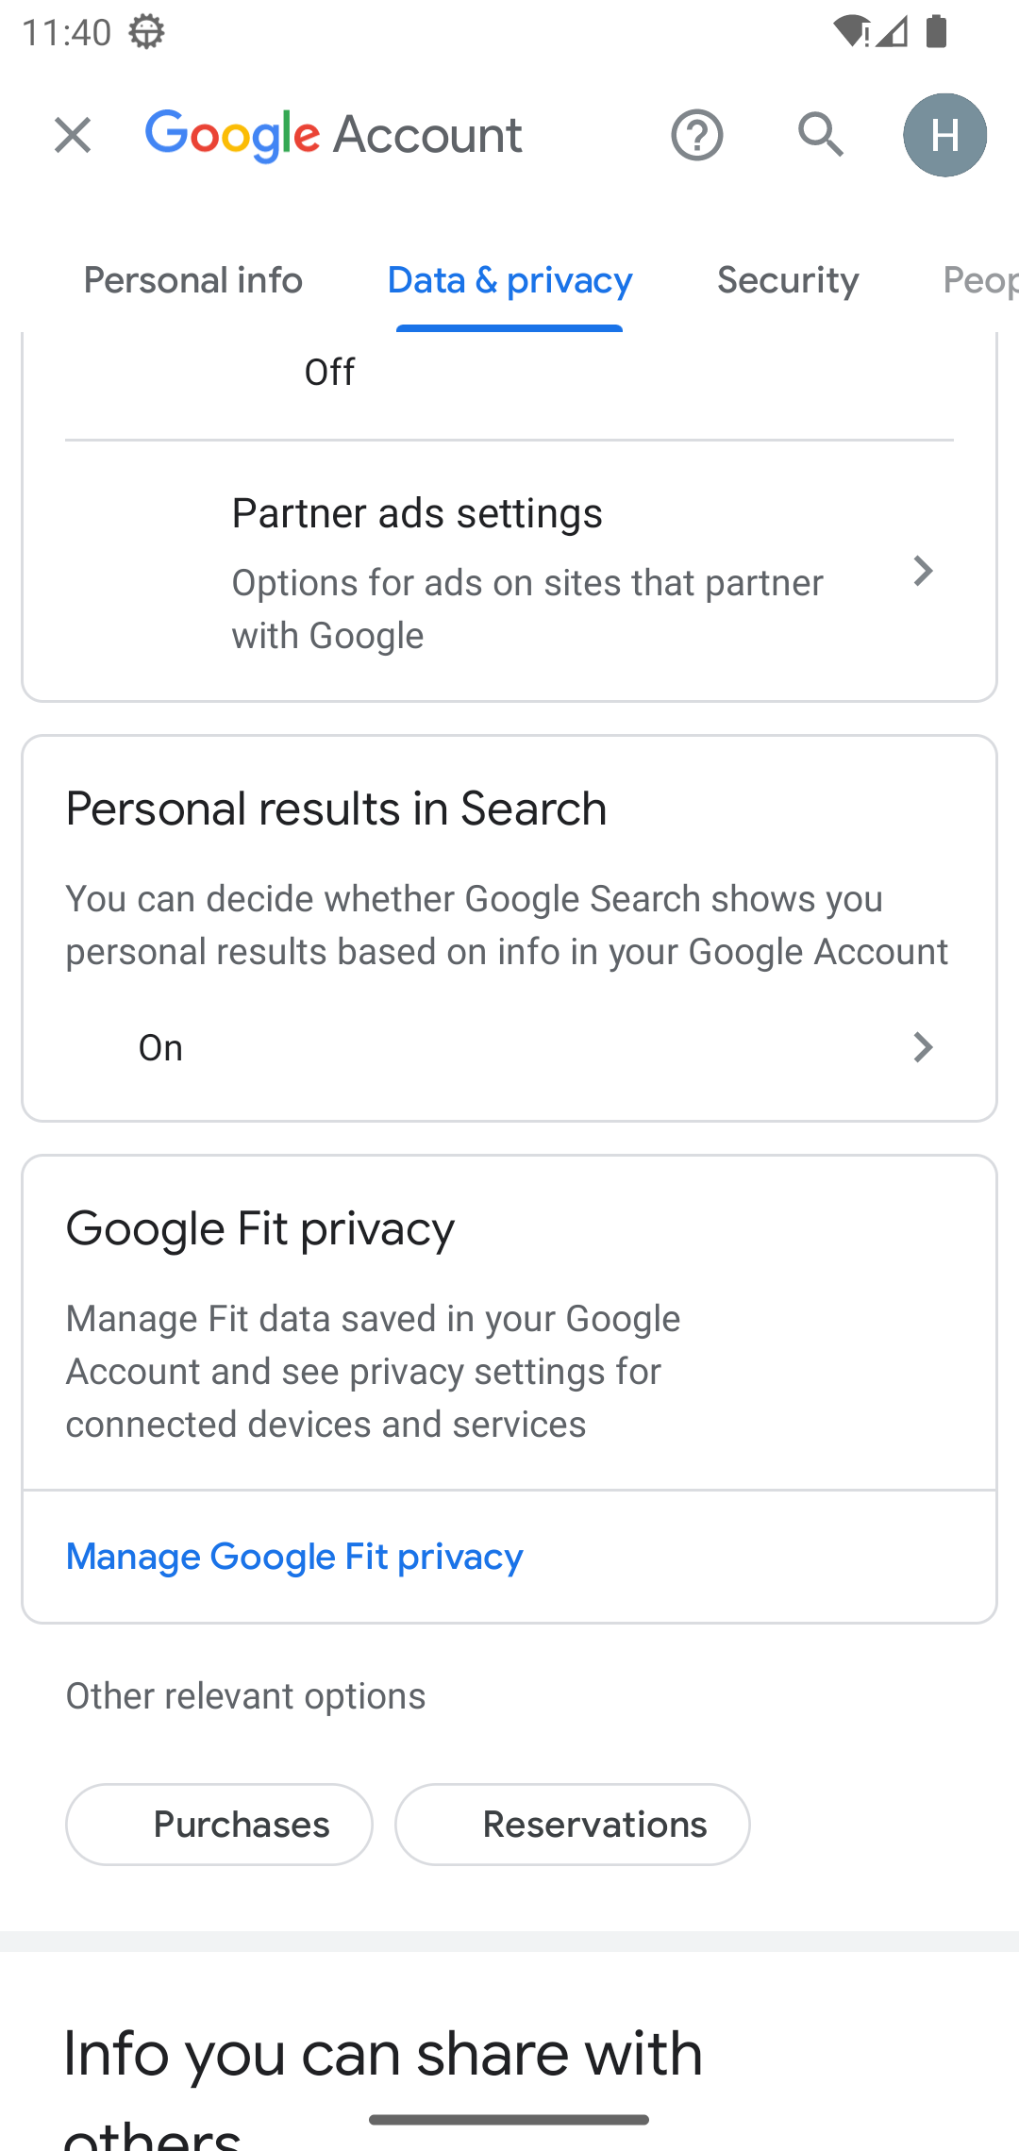
Task: Tap the Google Account logo
Action: pyautogui.click(x=334, y=135)
